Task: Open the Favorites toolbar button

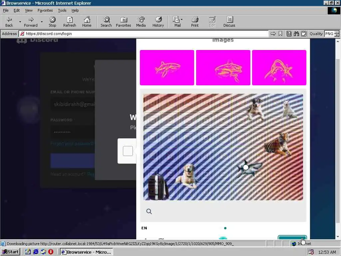Action: [x=124, y=22]
